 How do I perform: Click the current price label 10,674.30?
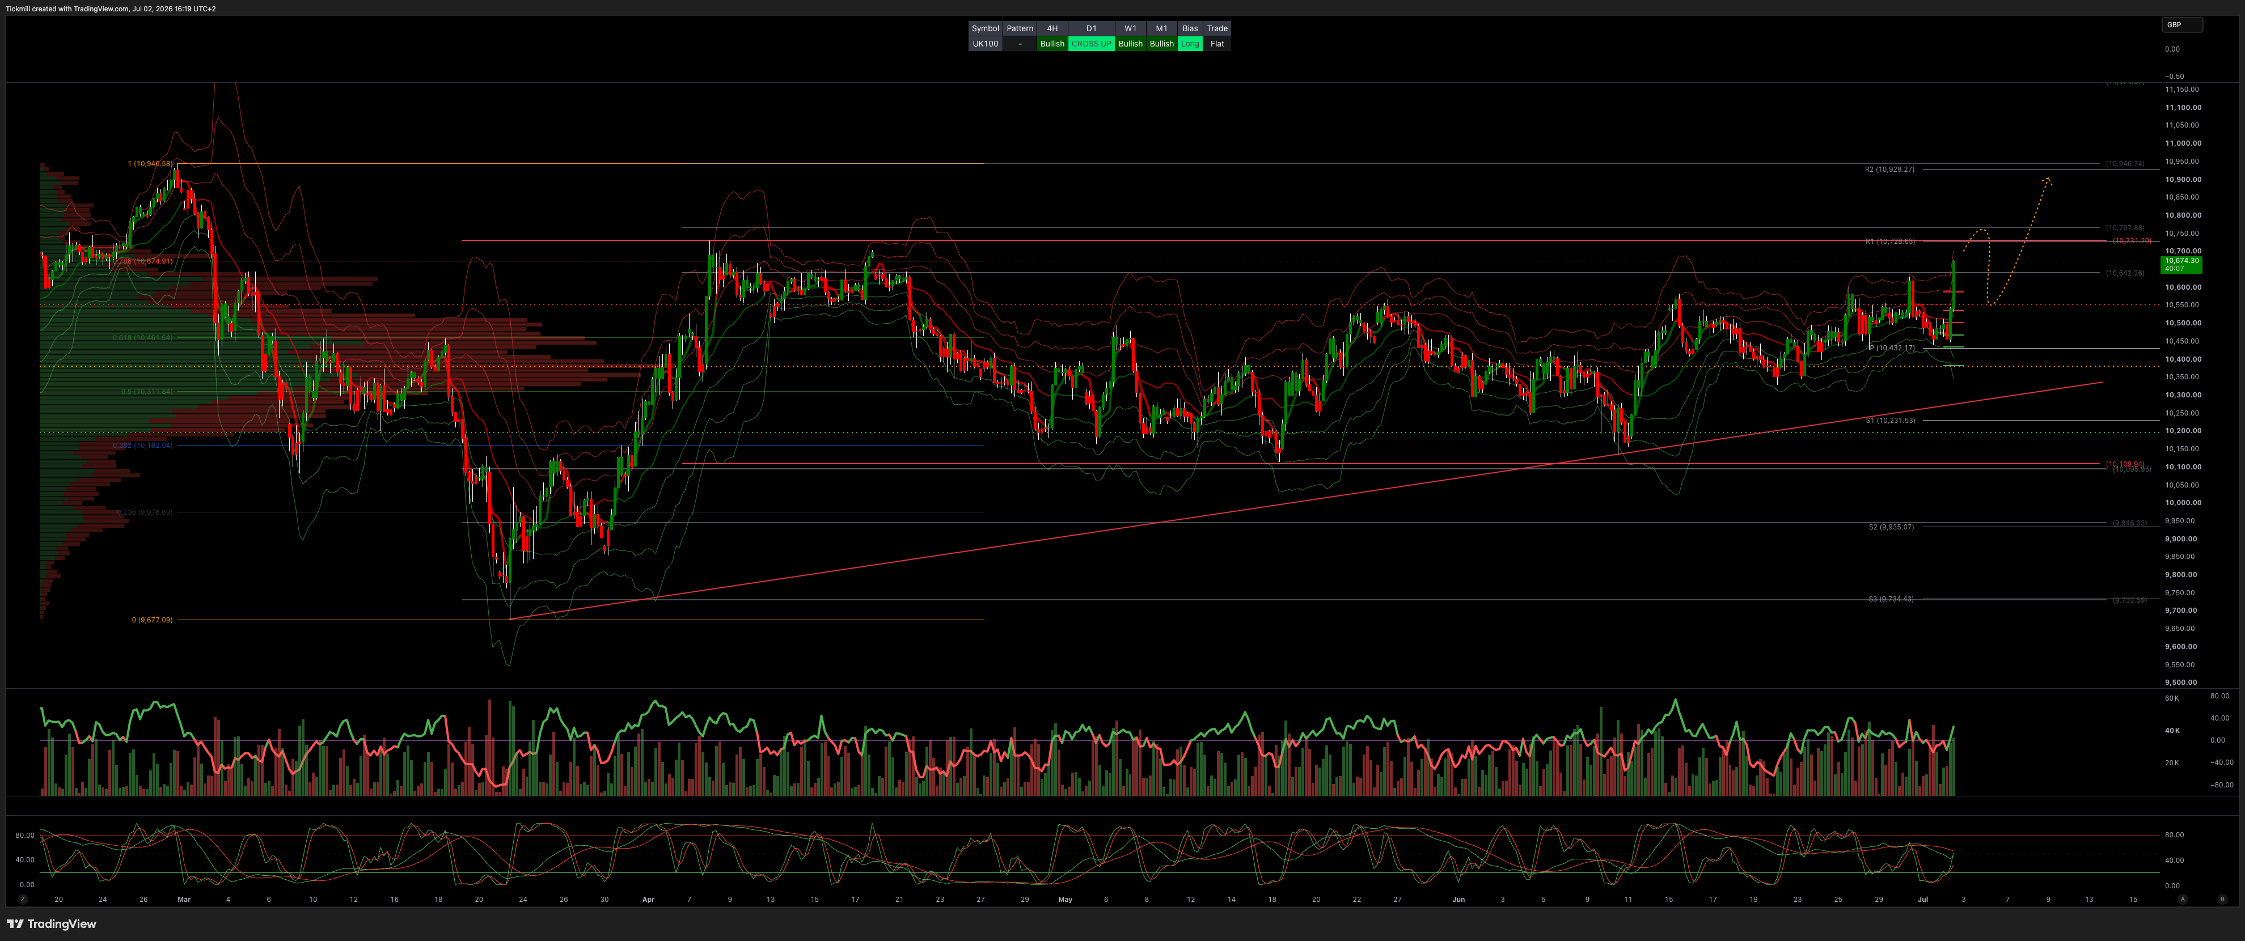(x=2181, y=261)
